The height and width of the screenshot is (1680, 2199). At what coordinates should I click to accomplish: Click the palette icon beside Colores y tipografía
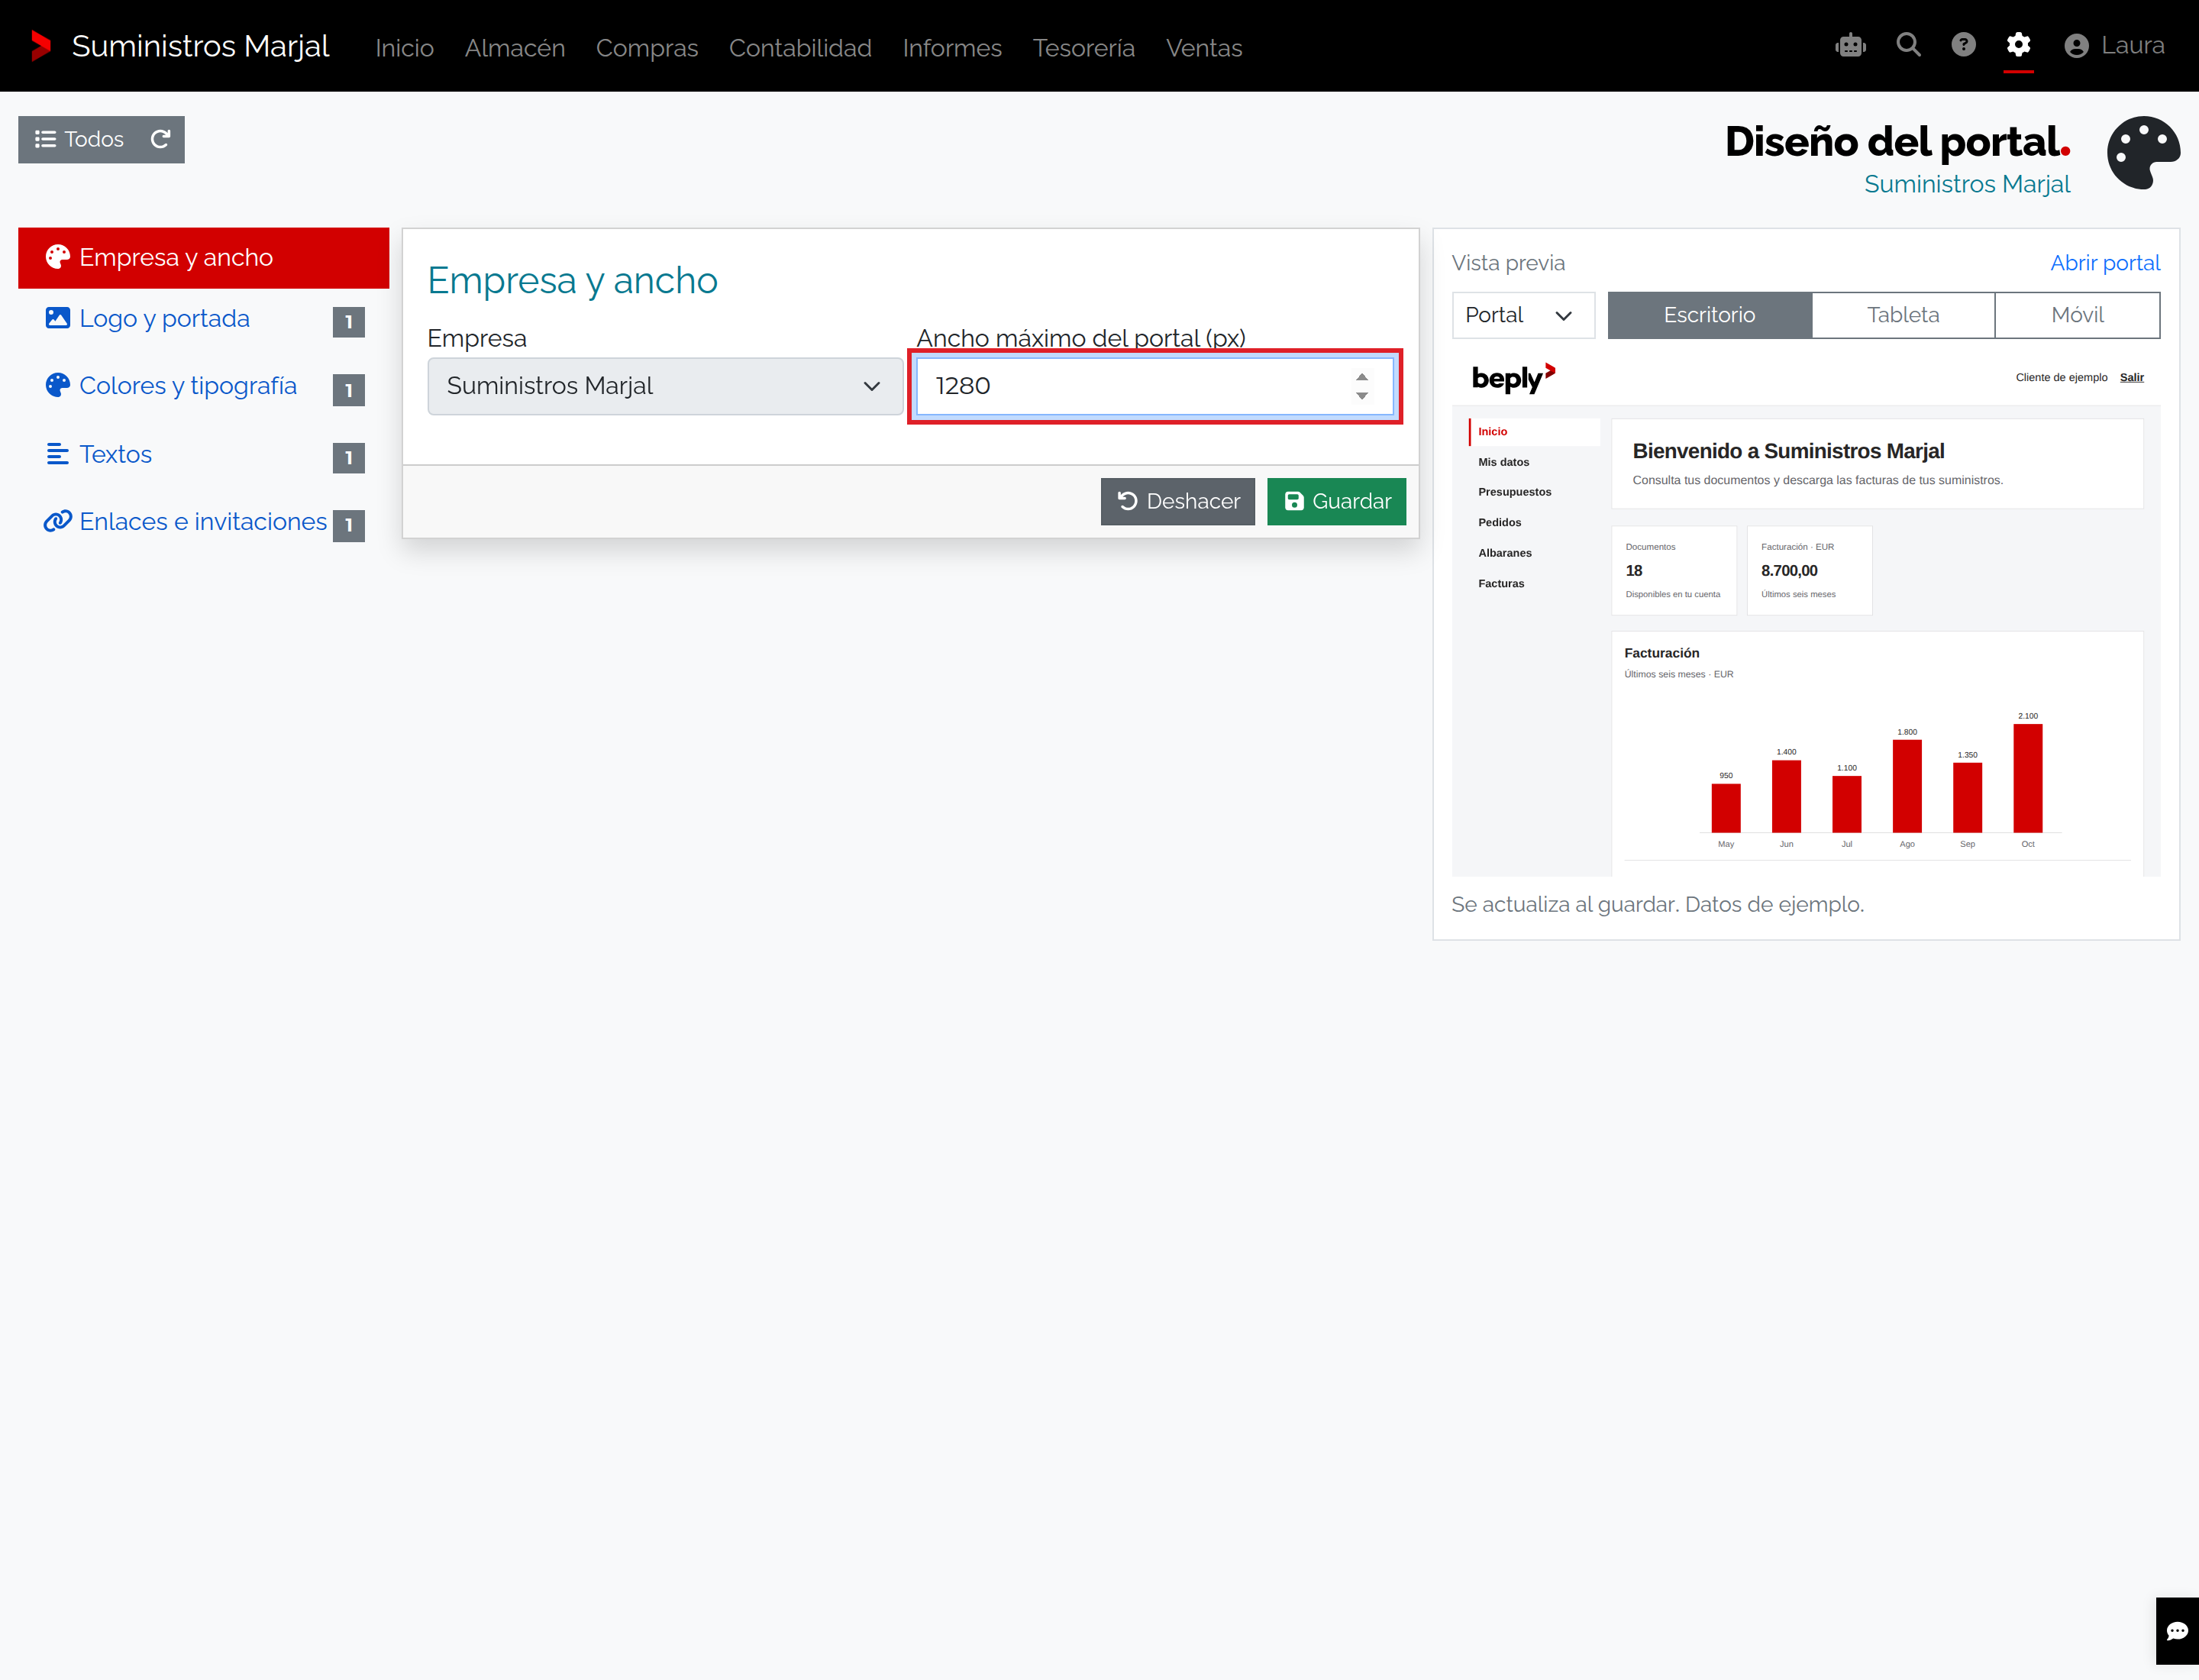(58, 386)
